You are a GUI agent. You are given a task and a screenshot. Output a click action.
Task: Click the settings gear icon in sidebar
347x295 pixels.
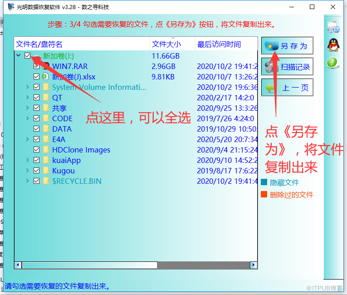333,27
